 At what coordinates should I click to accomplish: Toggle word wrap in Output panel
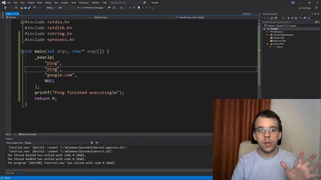coord(97,142)
